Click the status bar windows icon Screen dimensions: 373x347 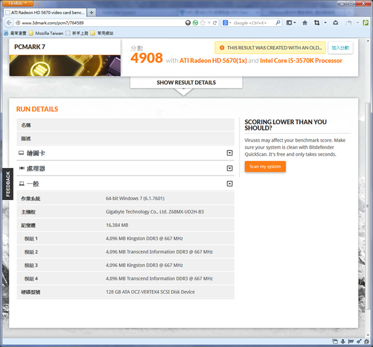pos(335,342)
